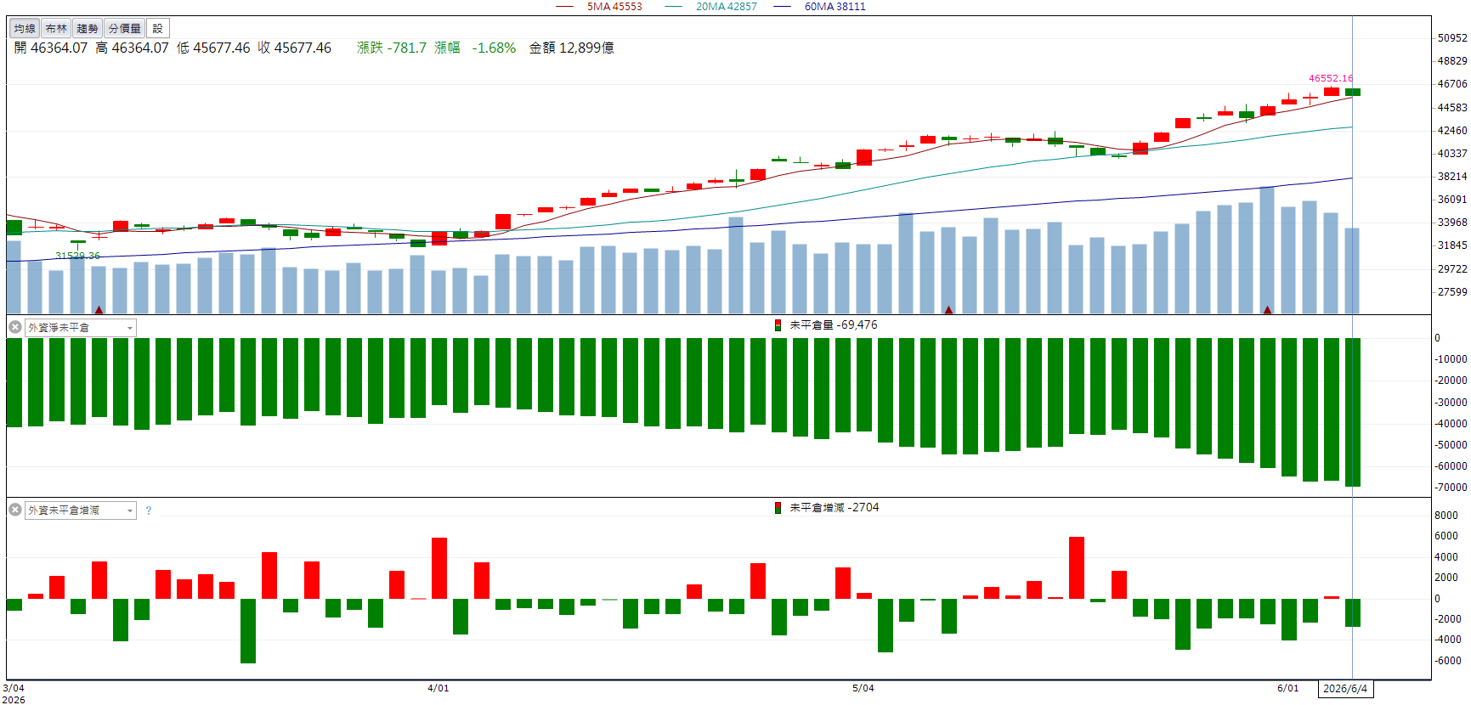The height and width of the screenshot is (705, 1471).
Task: Click the 20MA 42857 legend label
Action: 727,7
